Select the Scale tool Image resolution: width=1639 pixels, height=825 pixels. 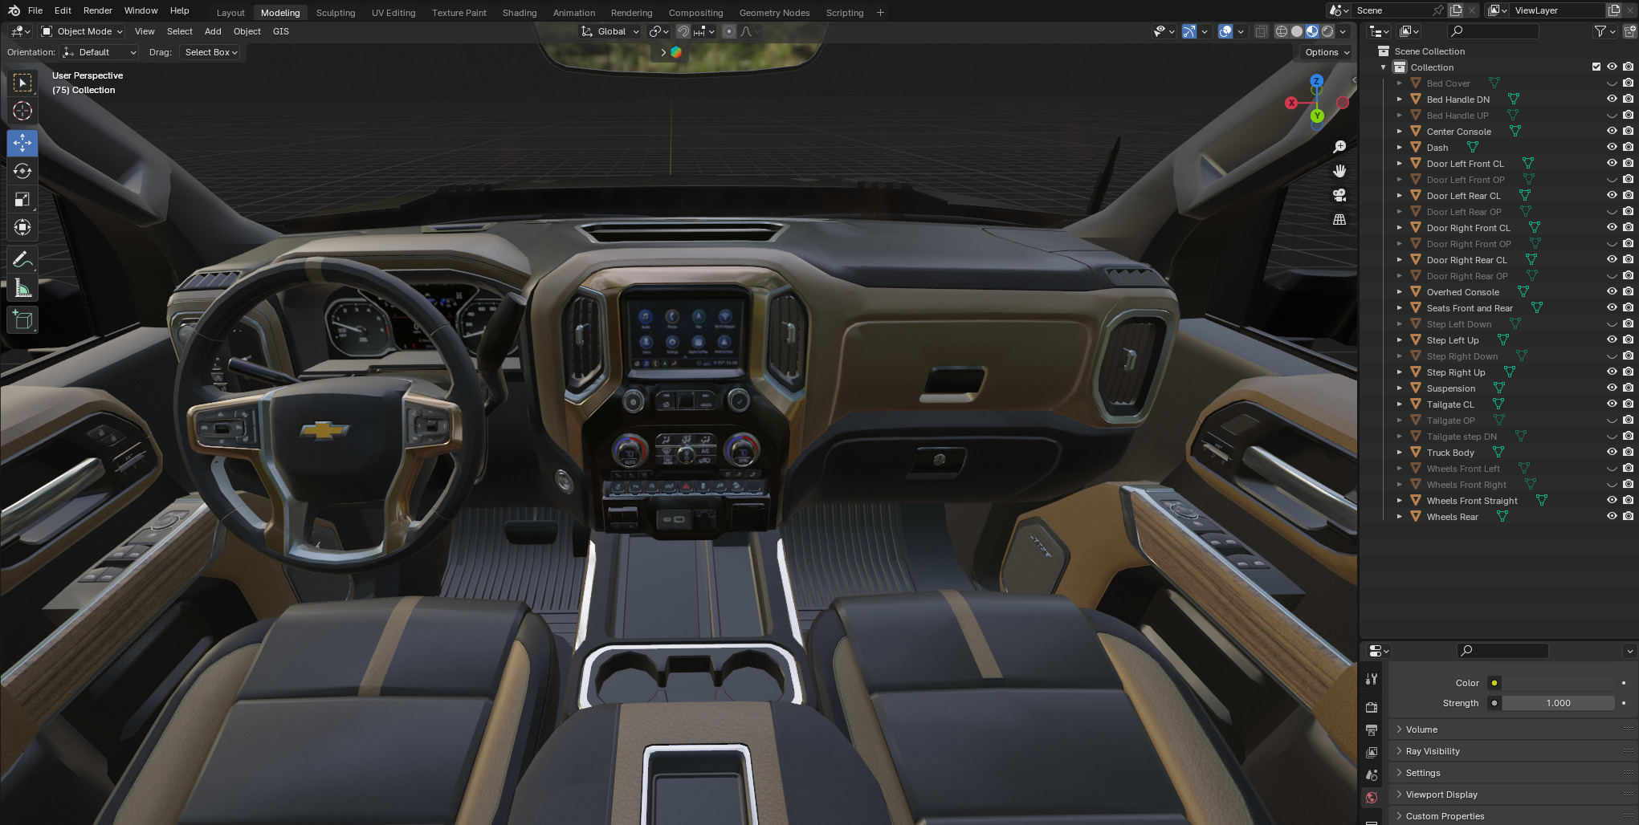(x=22, y=199)
